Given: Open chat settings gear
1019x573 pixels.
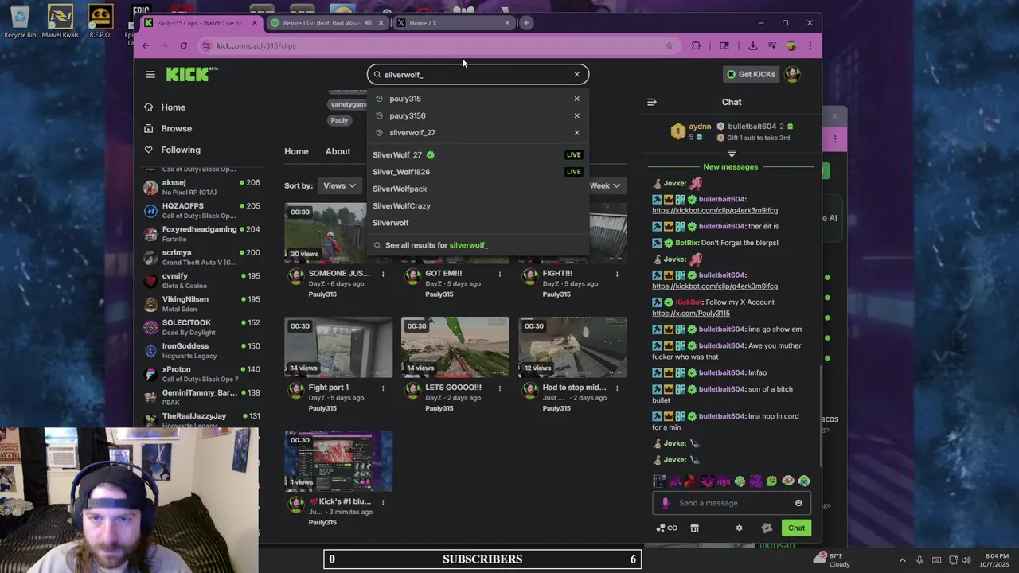Looking at the screenshot, I should pyautogui.click(x=739, y=528).
